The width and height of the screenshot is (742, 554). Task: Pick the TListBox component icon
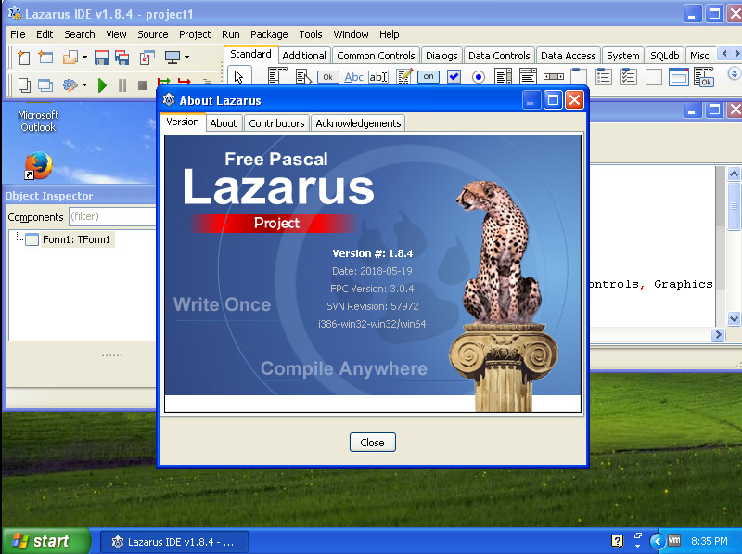tap(503, 76)
